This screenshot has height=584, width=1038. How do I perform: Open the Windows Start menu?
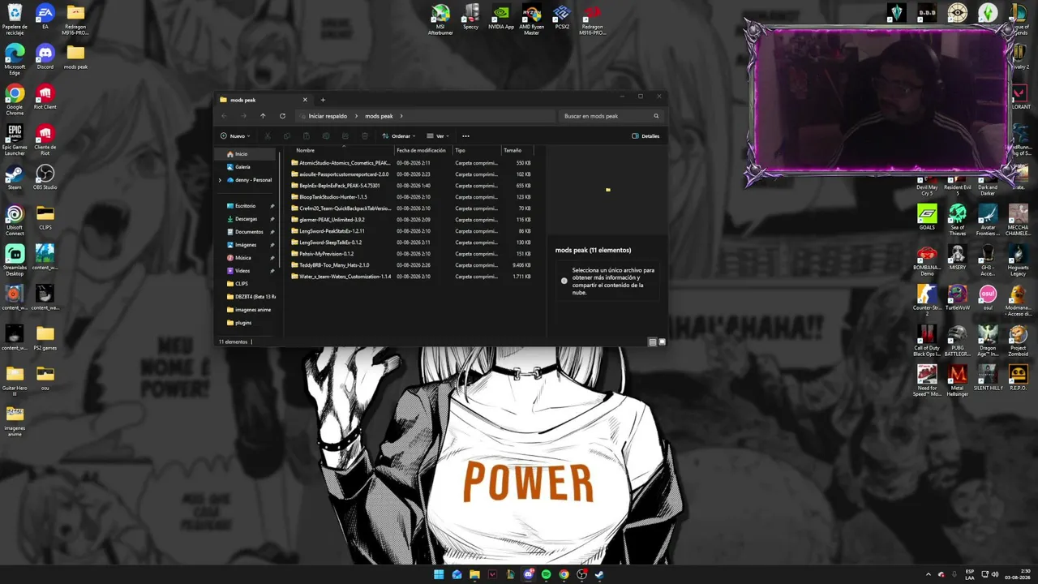click(x=439, y=574)
